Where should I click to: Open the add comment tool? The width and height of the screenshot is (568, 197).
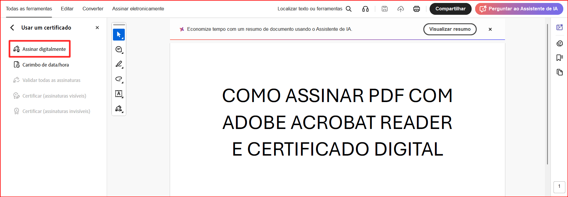(x=119, y=49)
